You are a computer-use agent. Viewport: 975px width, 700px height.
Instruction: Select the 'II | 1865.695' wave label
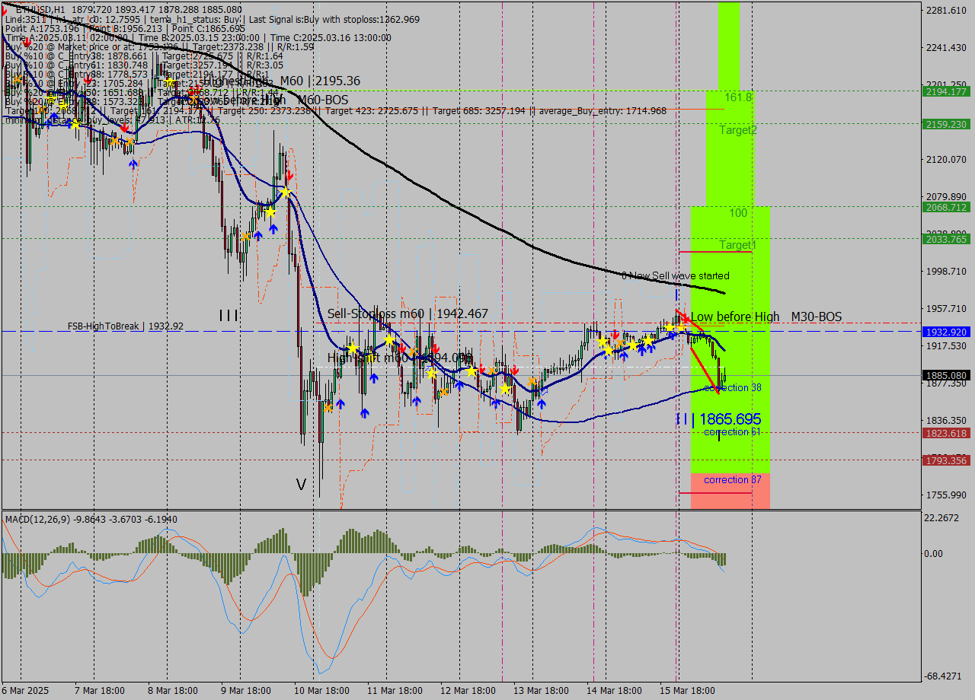click(x=718, y=418)
